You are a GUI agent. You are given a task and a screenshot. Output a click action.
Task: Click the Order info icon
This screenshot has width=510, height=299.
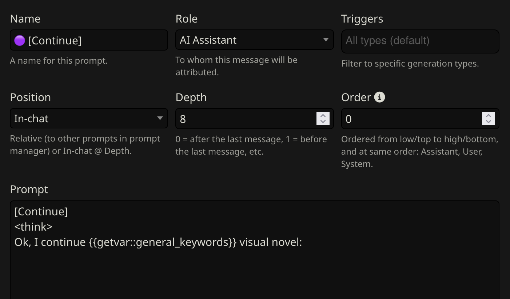379,97
